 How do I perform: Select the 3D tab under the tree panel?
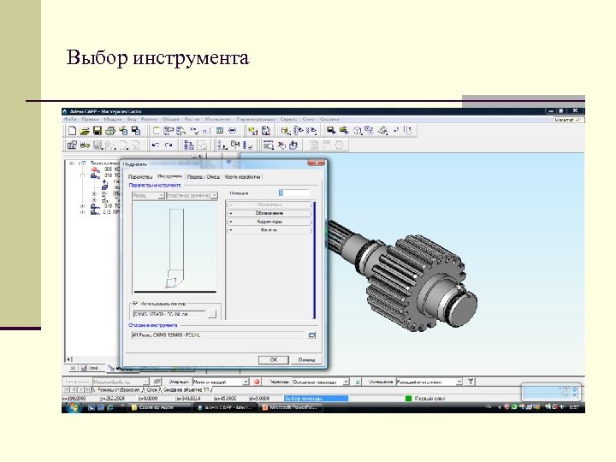coord(73,368)
